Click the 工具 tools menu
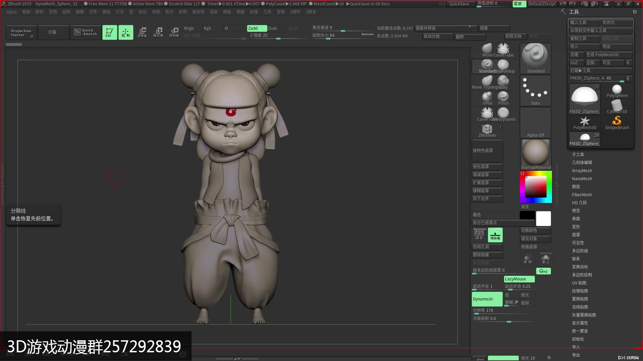Image resolution: width=643 pixels, height=361 pixels. [574, 12]
